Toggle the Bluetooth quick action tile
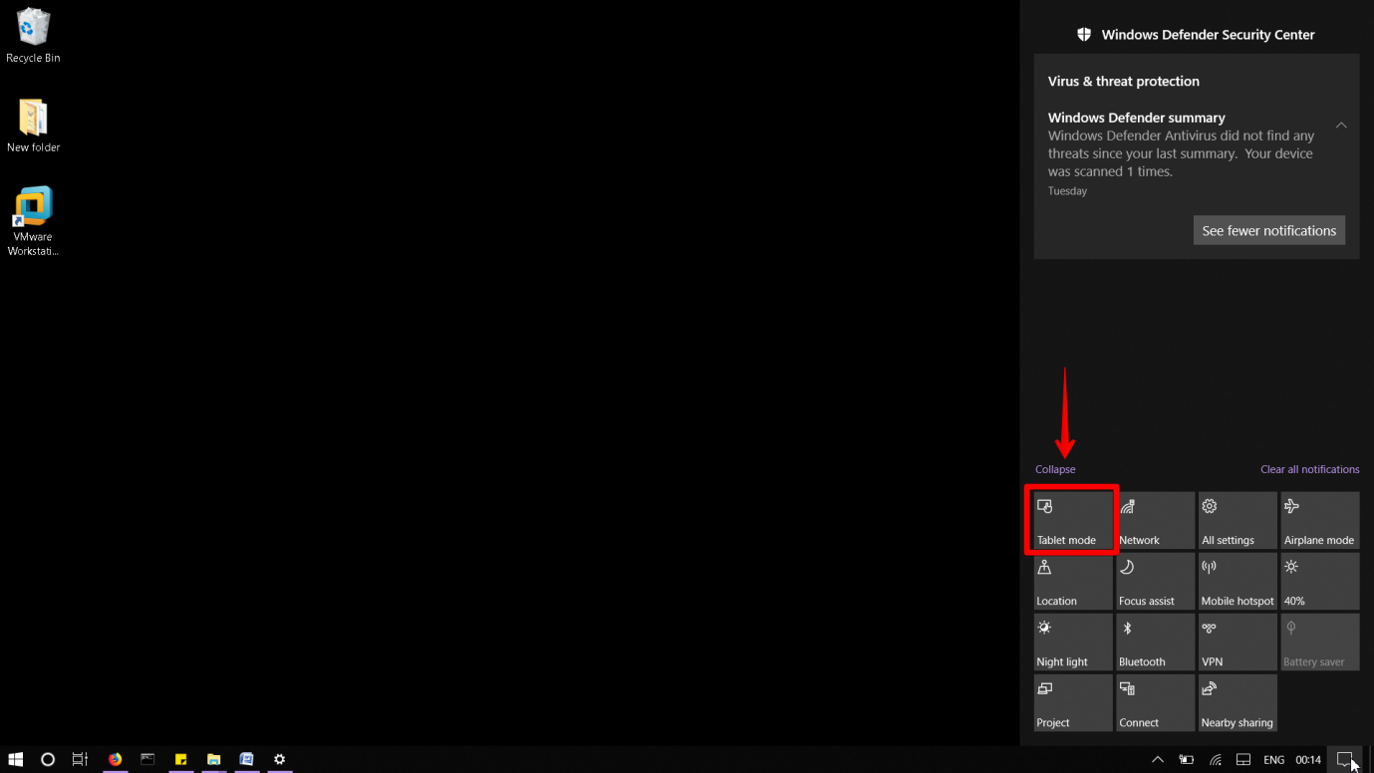The width and height of the screenshot is (1374, 773). tap(1154, 642)
